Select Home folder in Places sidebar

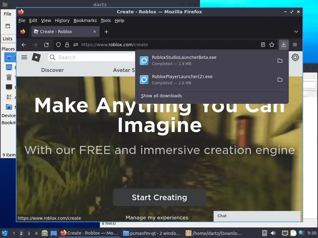coord(9,58)
